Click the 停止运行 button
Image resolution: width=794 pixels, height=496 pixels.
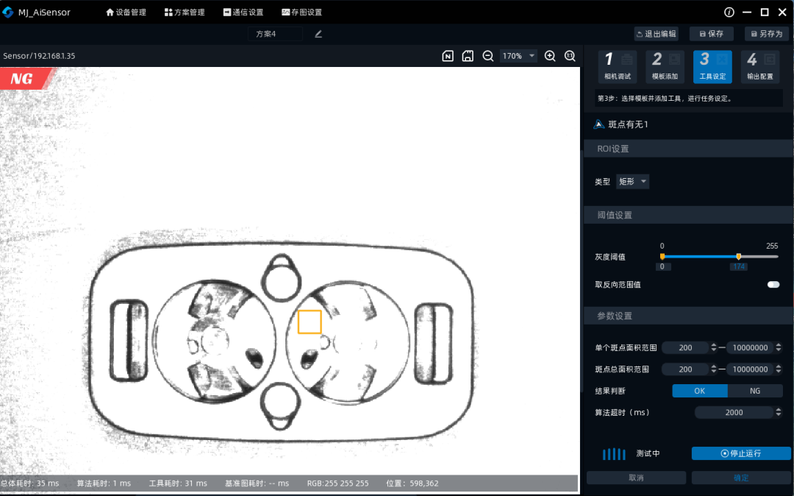[x=741, y=453]
